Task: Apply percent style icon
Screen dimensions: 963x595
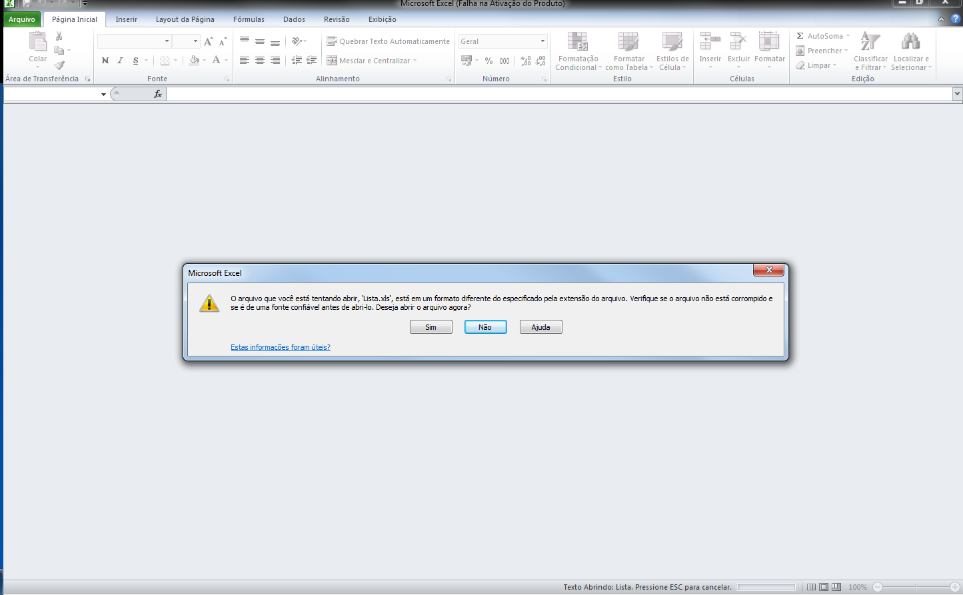Action: (488, 61)
